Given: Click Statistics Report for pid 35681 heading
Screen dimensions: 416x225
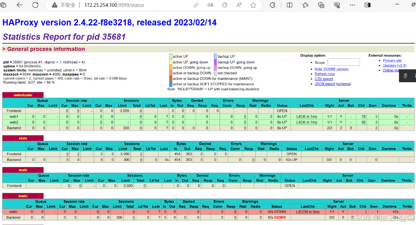Looking at the screenshot, I should pyautogui.click(x=64, y=37).
